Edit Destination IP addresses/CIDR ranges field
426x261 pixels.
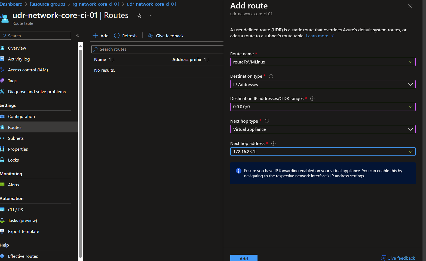coord(323,107)
